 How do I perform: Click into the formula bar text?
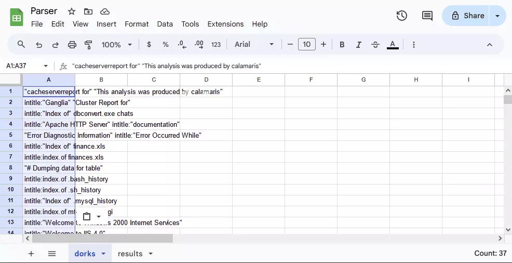(167, 66)
